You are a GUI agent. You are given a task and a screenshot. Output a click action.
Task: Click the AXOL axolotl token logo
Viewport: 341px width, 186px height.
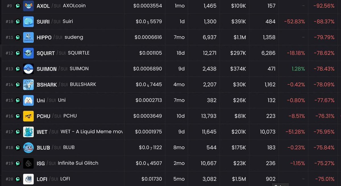28,5
